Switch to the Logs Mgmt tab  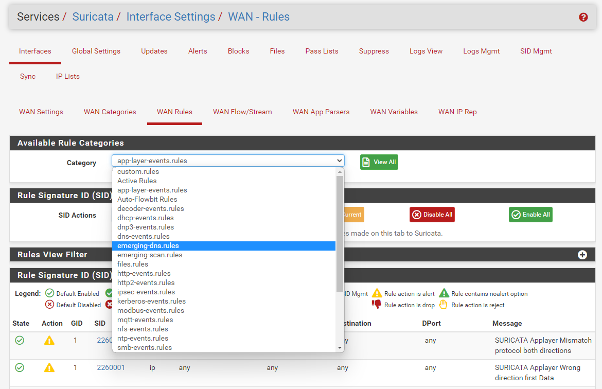[482, 51]
